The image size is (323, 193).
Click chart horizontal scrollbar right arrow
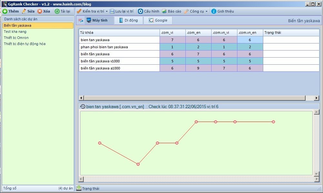point(317,179)
